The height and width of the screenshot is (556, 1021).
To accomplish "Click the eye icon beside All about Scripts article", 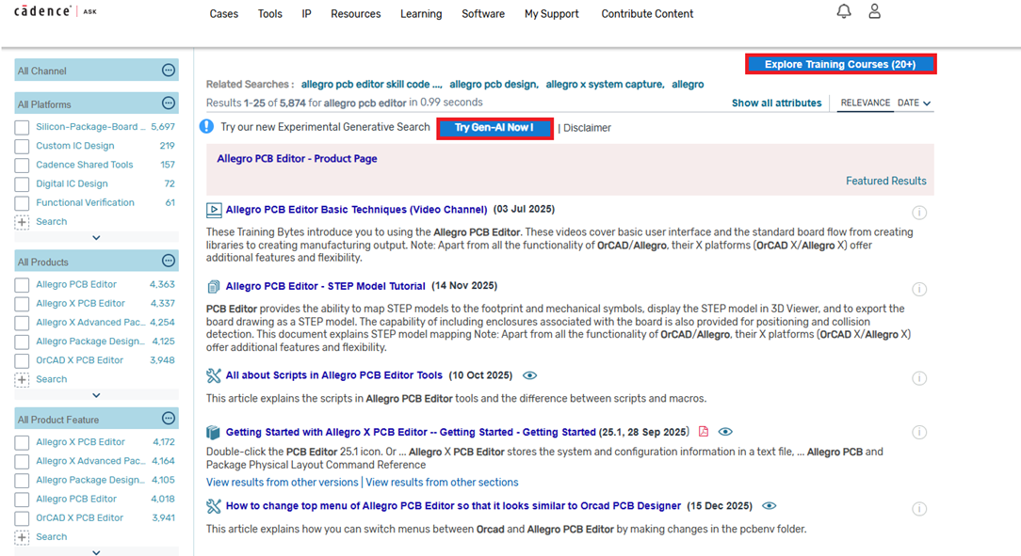I will (529, 375).
